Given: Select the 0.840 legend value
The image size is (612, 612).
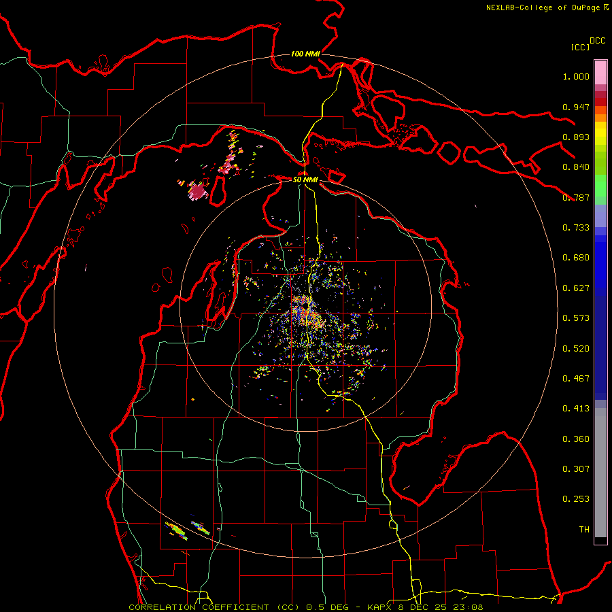Looking at the screenshot, I should point(576,167).
